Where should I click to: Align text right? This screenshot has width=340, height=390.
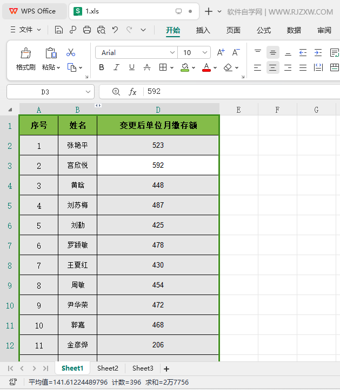[x=288, y=67]
